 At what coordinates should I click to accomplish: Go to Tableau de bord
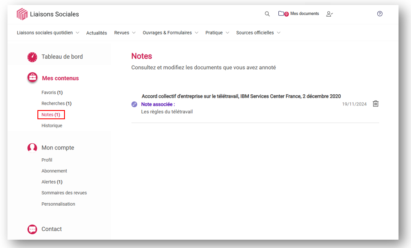click(x=62, y=56)
